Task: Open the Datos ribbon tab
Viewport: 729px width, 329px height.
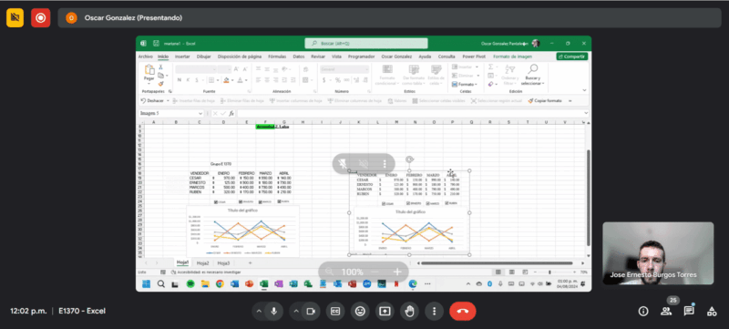Action: click(x=299, y=57)
